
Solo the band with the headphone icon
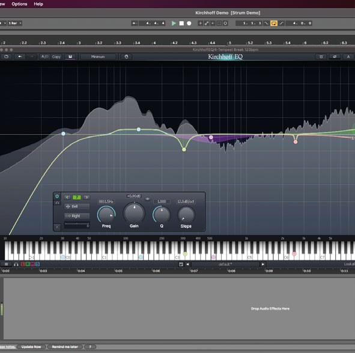57,203
